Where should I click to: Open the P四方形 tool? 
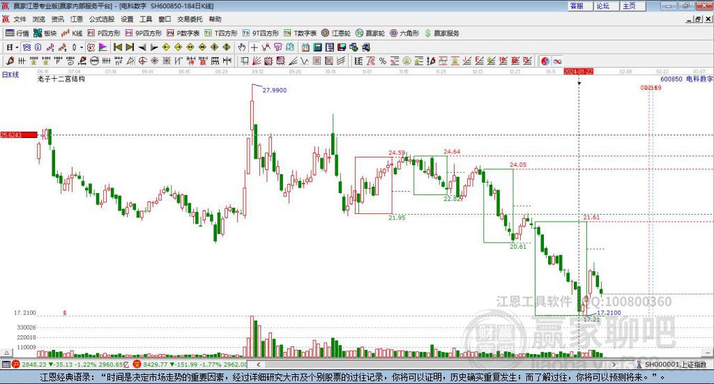pos(104,33)
